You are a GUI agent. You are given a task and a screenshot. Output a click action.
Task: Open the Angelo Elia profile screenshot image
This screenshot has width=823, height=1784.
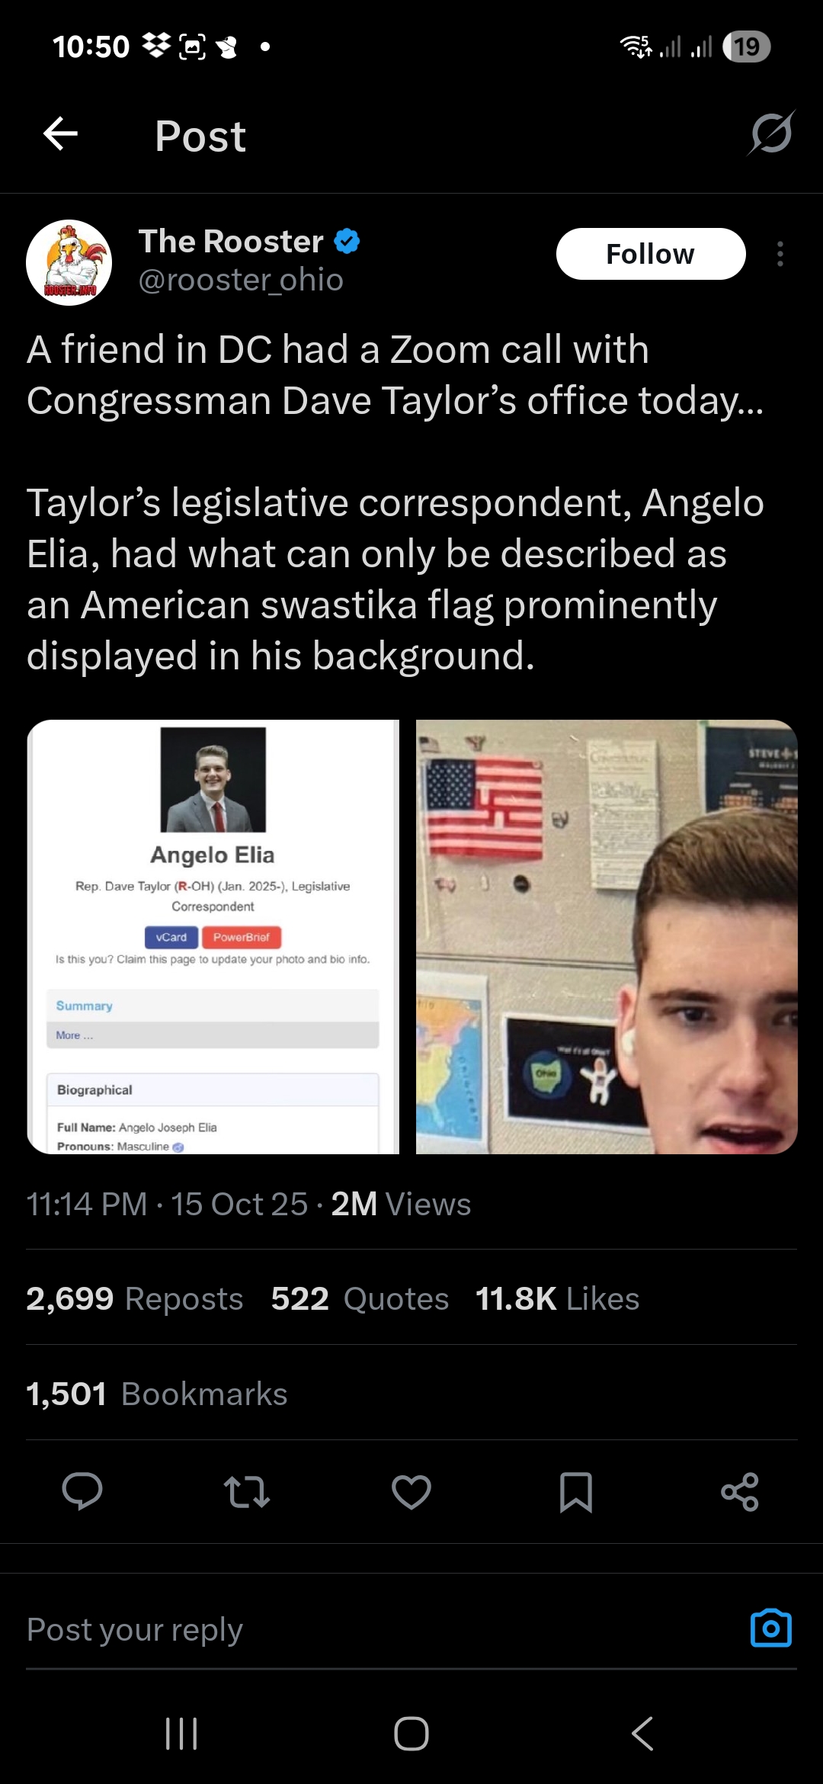tap(213, 936)
